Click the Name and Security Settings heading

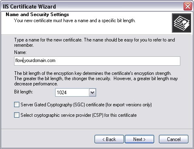[x=37, y=14]
